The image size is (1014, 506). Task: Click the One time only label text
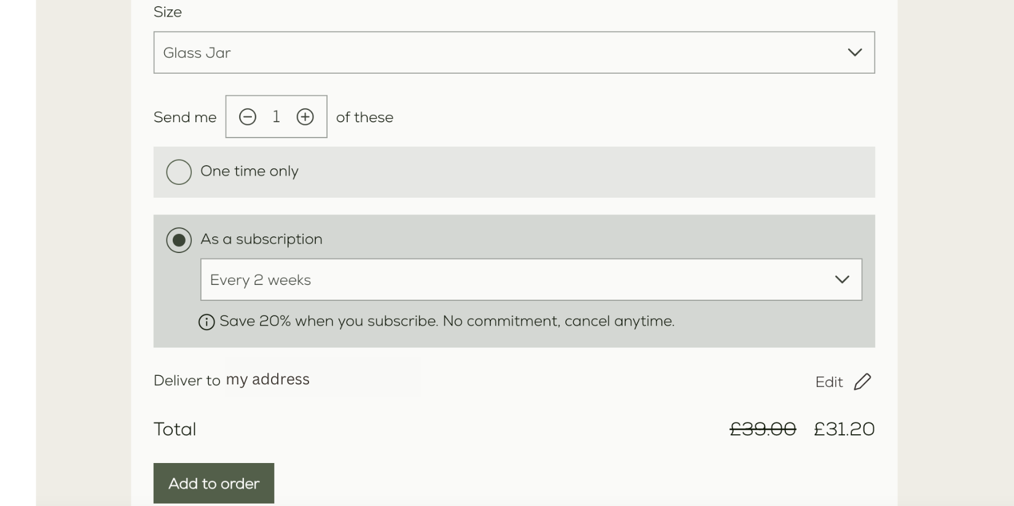point(250,171)
